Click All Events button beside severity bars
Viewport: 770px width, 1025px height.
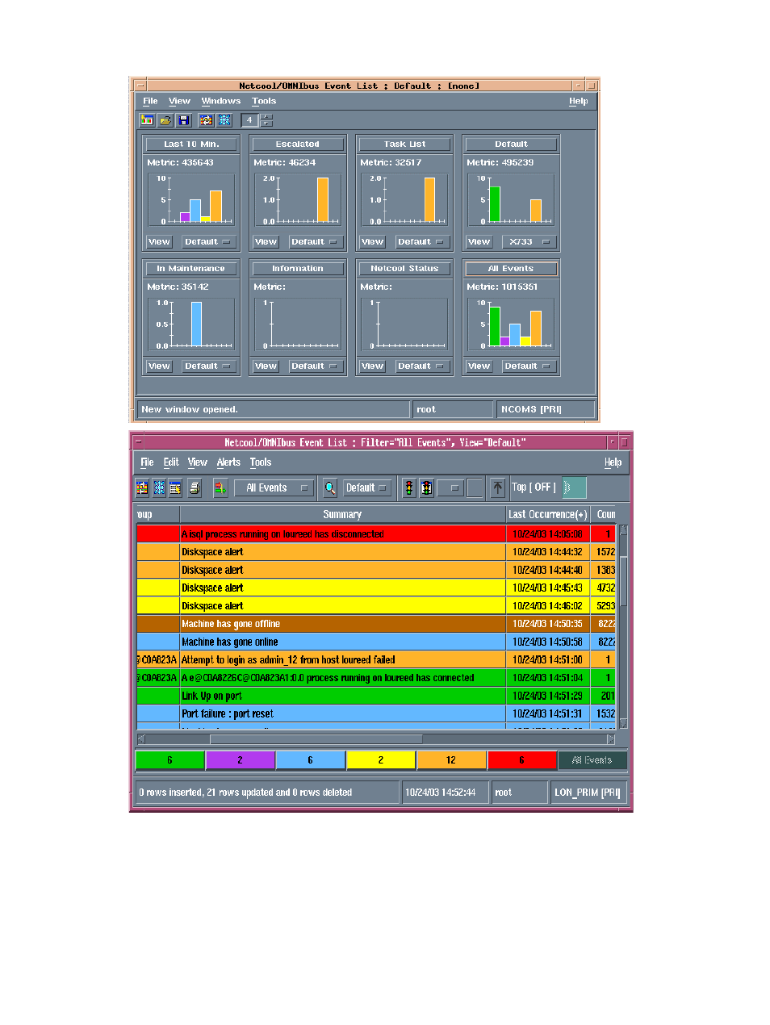(x=592, y=760)
